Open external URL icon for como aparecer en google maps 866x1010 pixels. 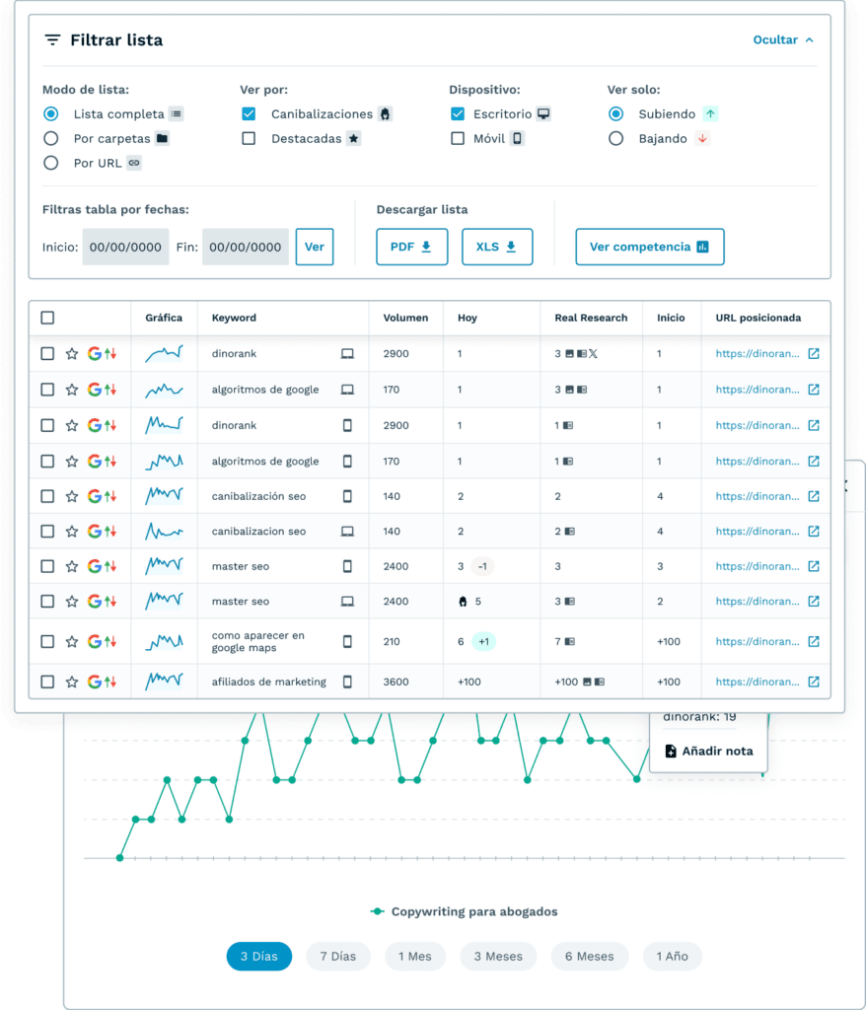(814, 641)
